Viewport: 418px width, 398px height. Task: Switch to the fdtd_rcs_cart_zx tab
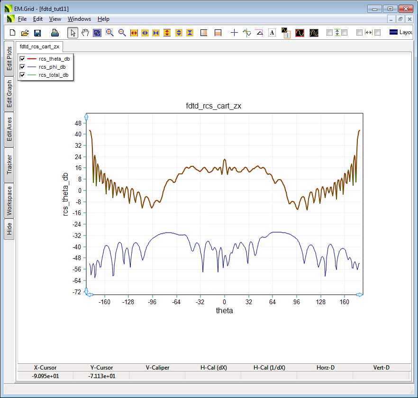[40, 46]
